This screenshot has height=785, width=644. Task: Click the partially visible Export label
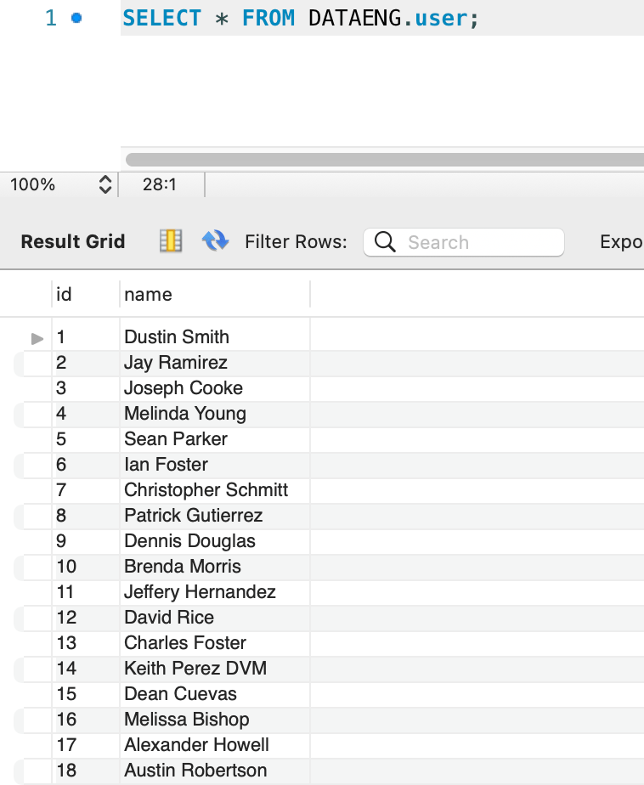point(620,242)
